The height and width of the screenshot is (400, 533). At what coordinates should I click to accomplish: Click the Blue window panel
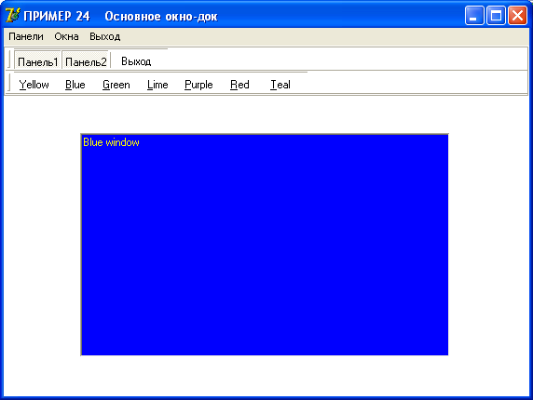coord(265,245)
